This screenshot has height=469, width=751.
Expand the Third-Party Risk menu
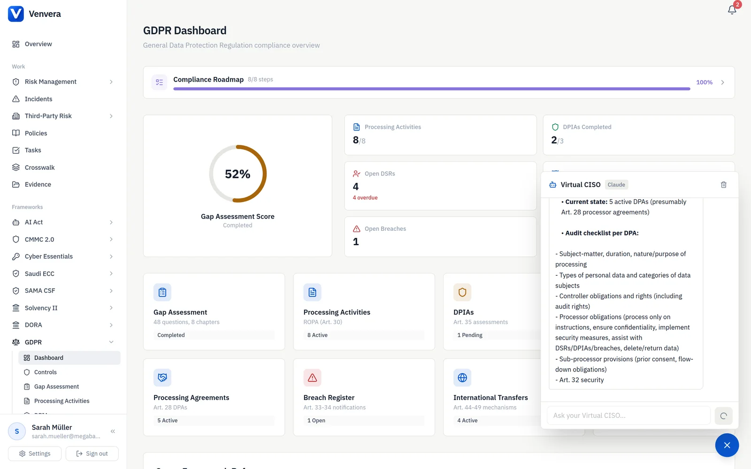pyautogui.click(x=111, y=116)
